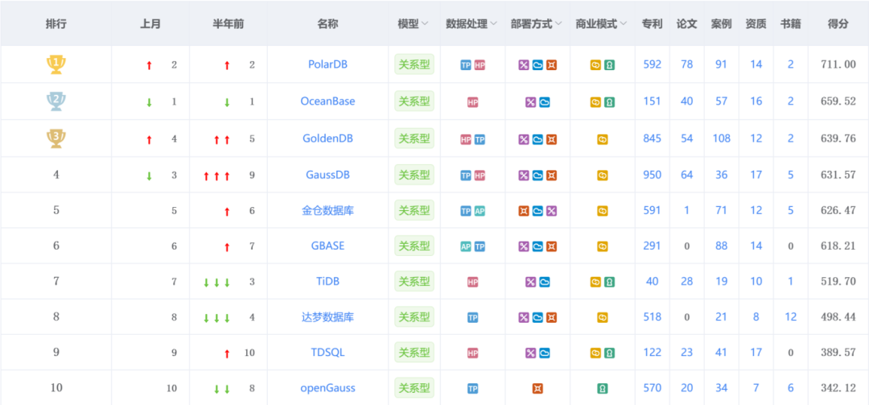Viewport: 869px width, 405px height.
Task: Click the 关系型 tag in the openGauss row
Action: pyautogui.click(x=414, y=388)
